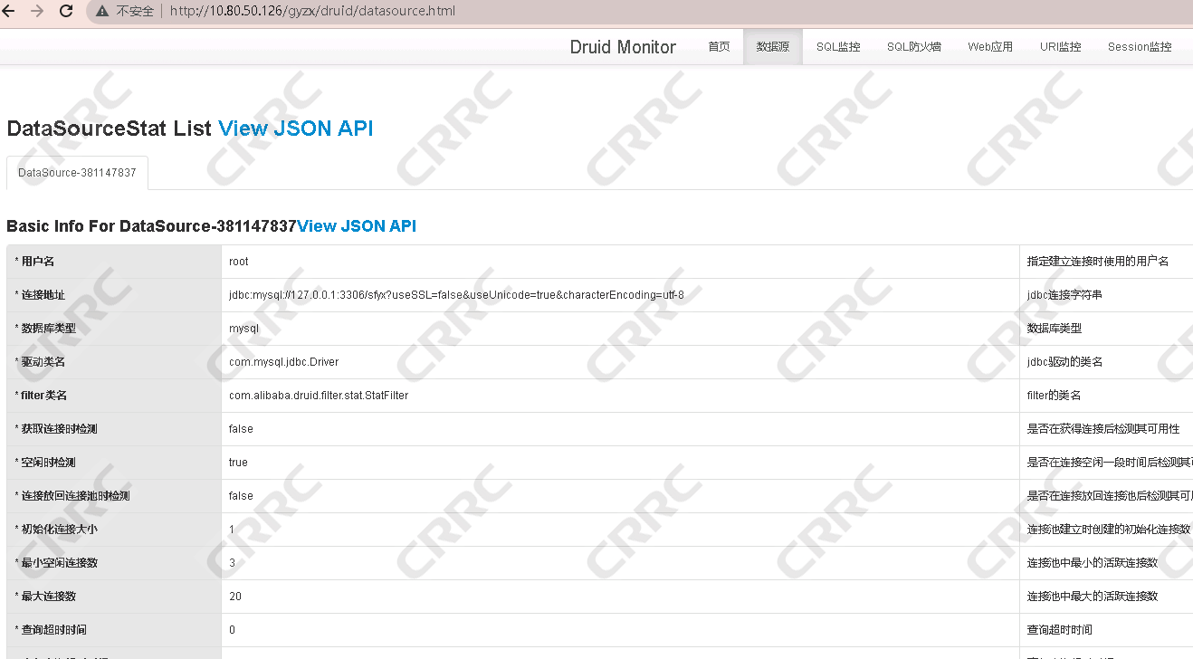Switch to the URI监控 page
Viewport: 1193px width, 659px height.
click(1061, 47)
